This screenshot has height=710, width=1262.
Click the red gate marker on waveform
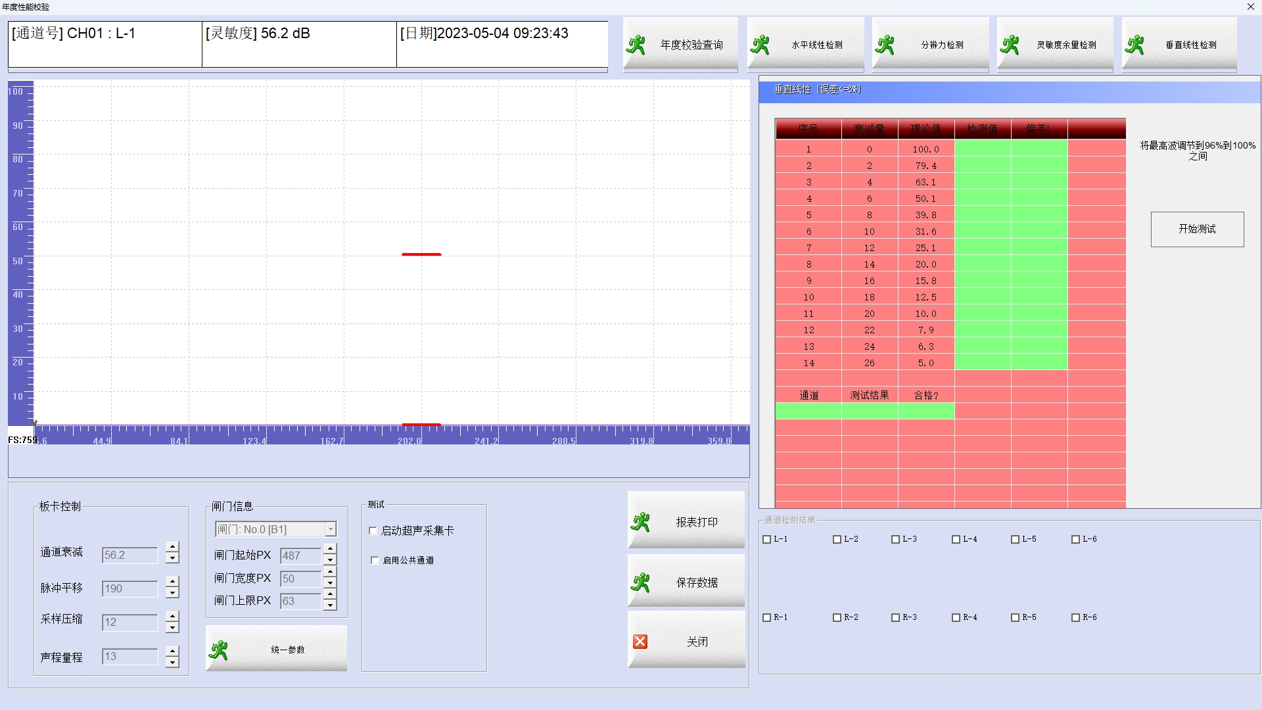point(421,254)
